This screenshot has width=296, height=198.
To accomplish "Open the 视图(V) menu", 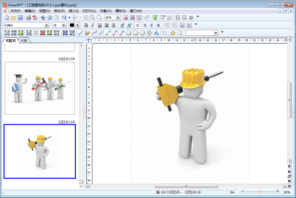I will pyautogui.click(x=45, y=11).
